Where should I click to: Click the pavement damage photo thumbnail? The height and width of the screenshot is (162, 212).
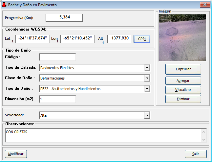point(182,37)
